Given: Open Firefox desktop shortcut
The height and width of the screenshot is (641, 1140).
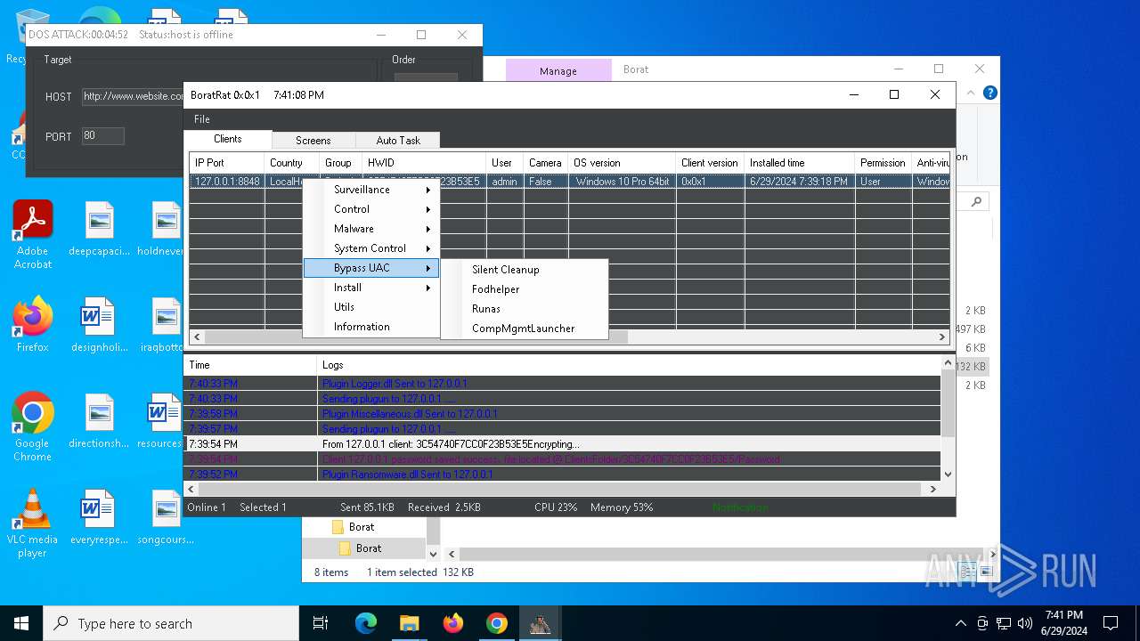Looking at the screenshot, I should click(33, 325).
